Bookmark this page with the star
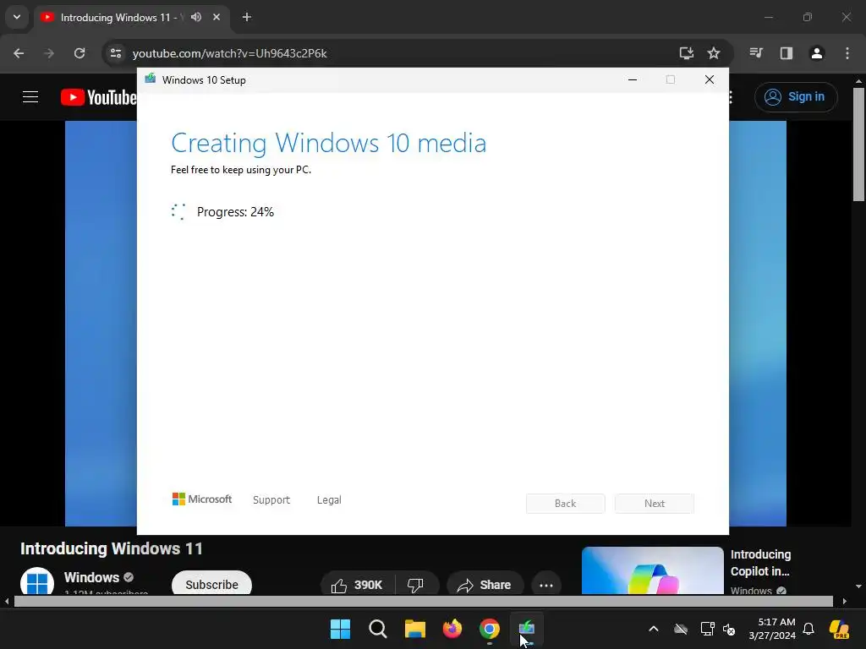The image size is (866, 649). [714, 53]
